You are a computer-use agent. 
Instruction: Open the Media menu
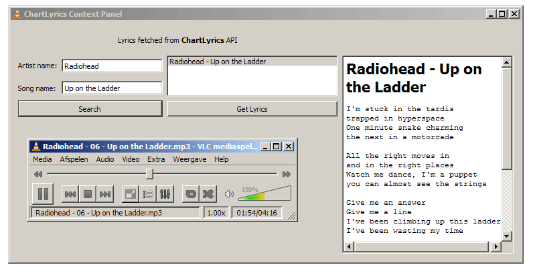coord(42,159)
